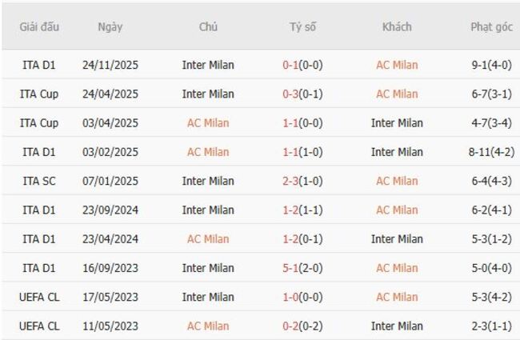Click the 'UEFA CL' cell dated 17/05/2023
520x340 pixels.
(38, 297)
